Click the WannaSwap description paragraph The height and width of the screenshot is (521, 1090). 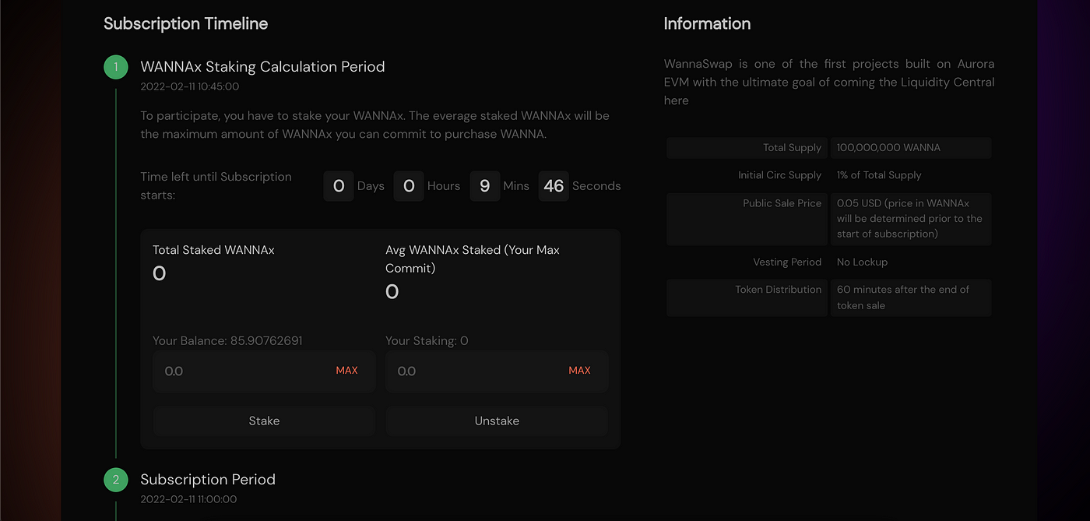829,82
